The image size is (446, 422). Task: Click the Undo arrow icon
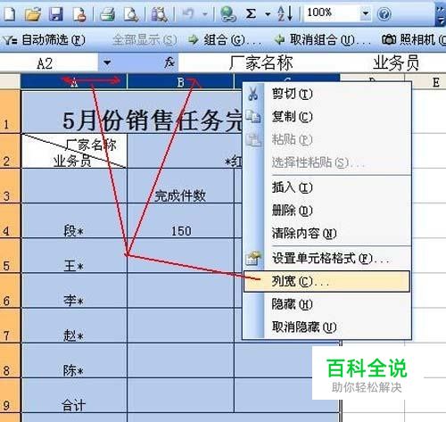[188, 13]
